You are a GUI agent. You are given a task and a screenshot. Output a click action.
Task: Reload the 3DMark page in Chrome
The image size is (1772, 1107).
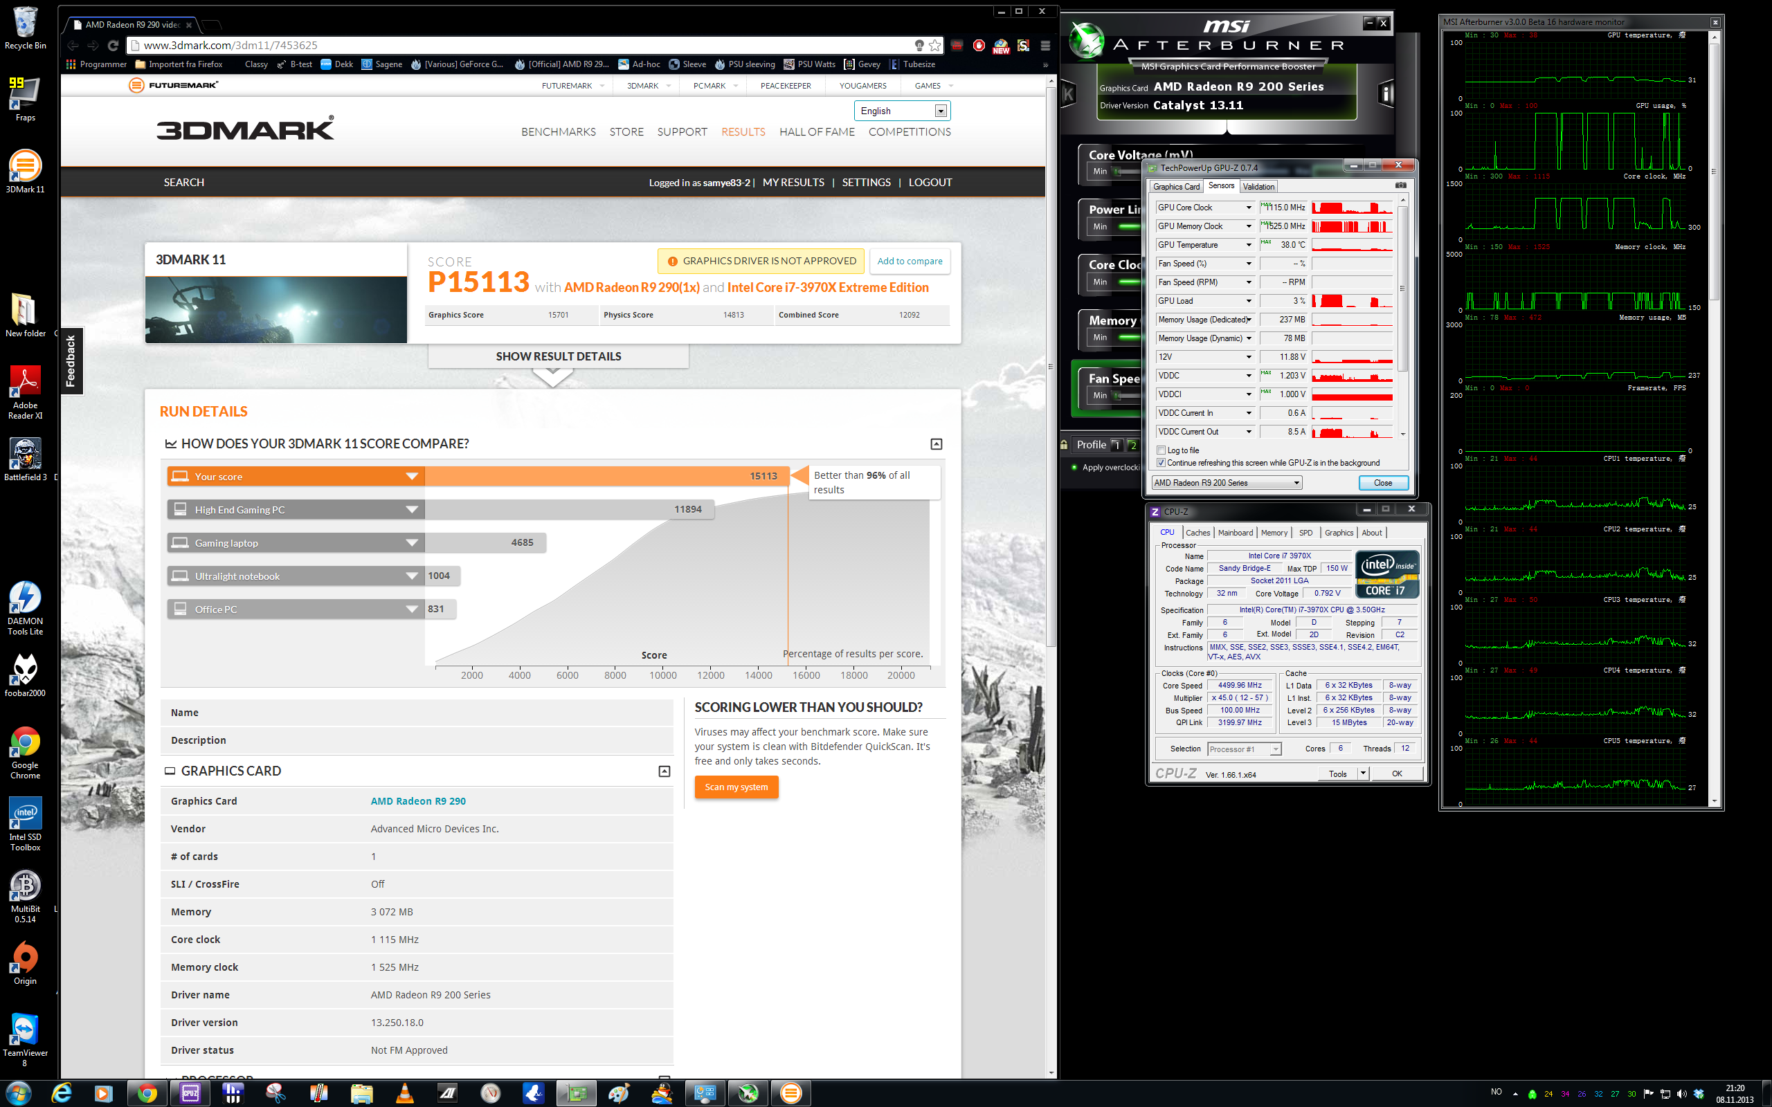click(x=113, y=46)
